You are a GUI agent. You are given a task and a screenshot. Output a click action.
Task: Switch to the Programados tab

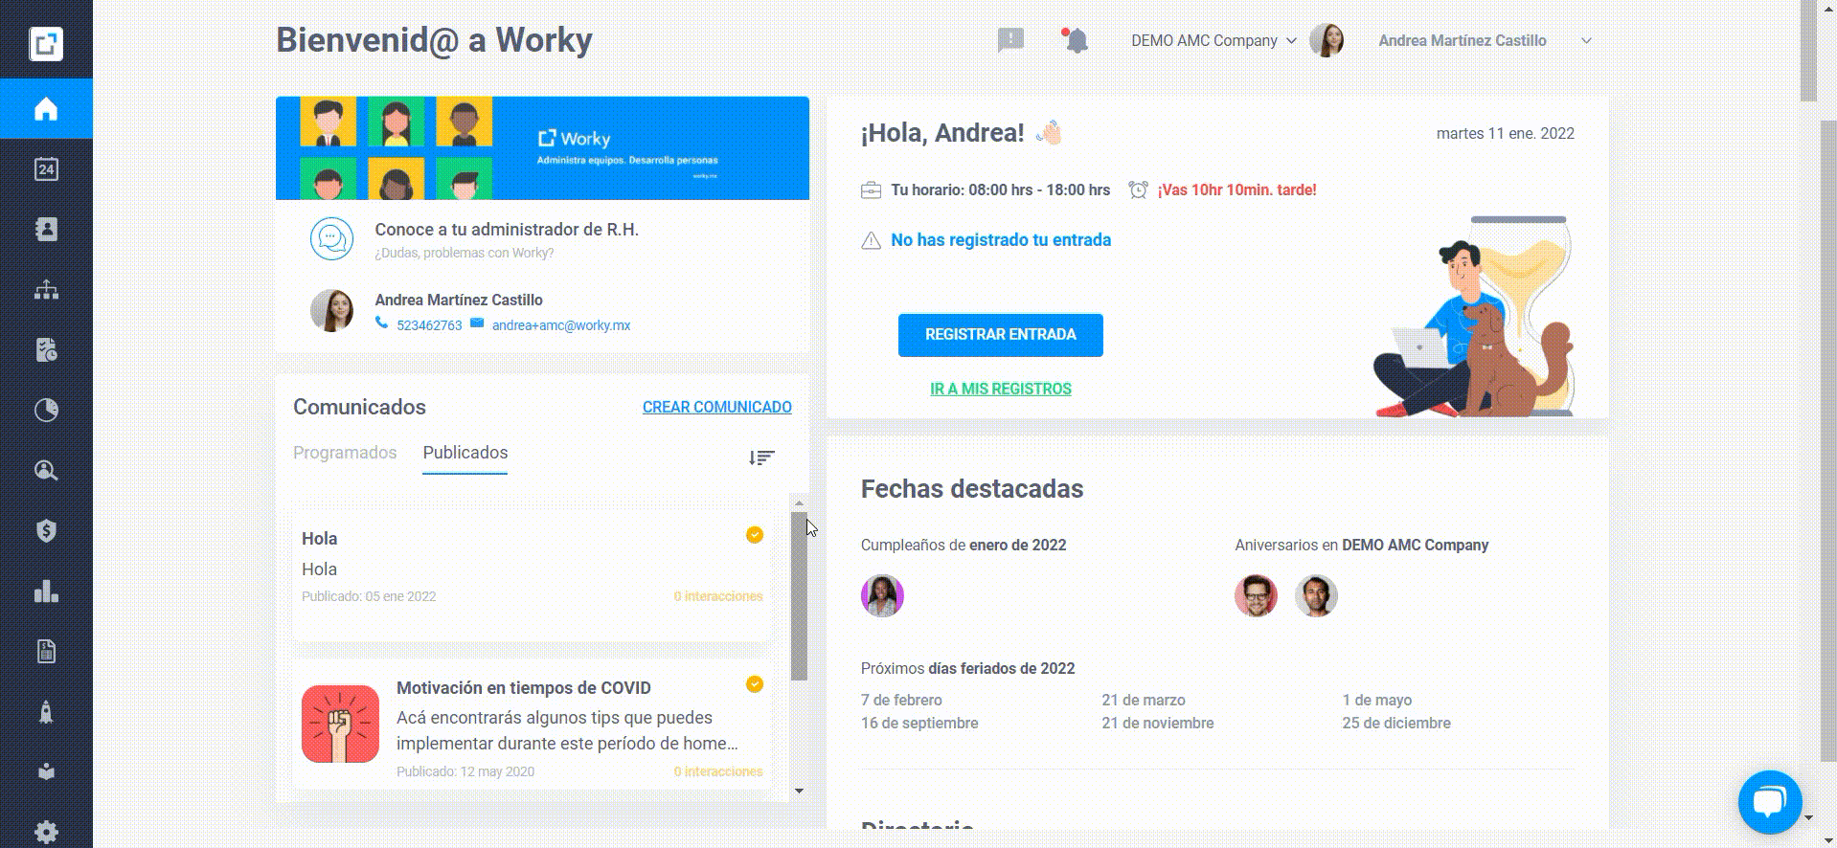click(x=345, y=453)
